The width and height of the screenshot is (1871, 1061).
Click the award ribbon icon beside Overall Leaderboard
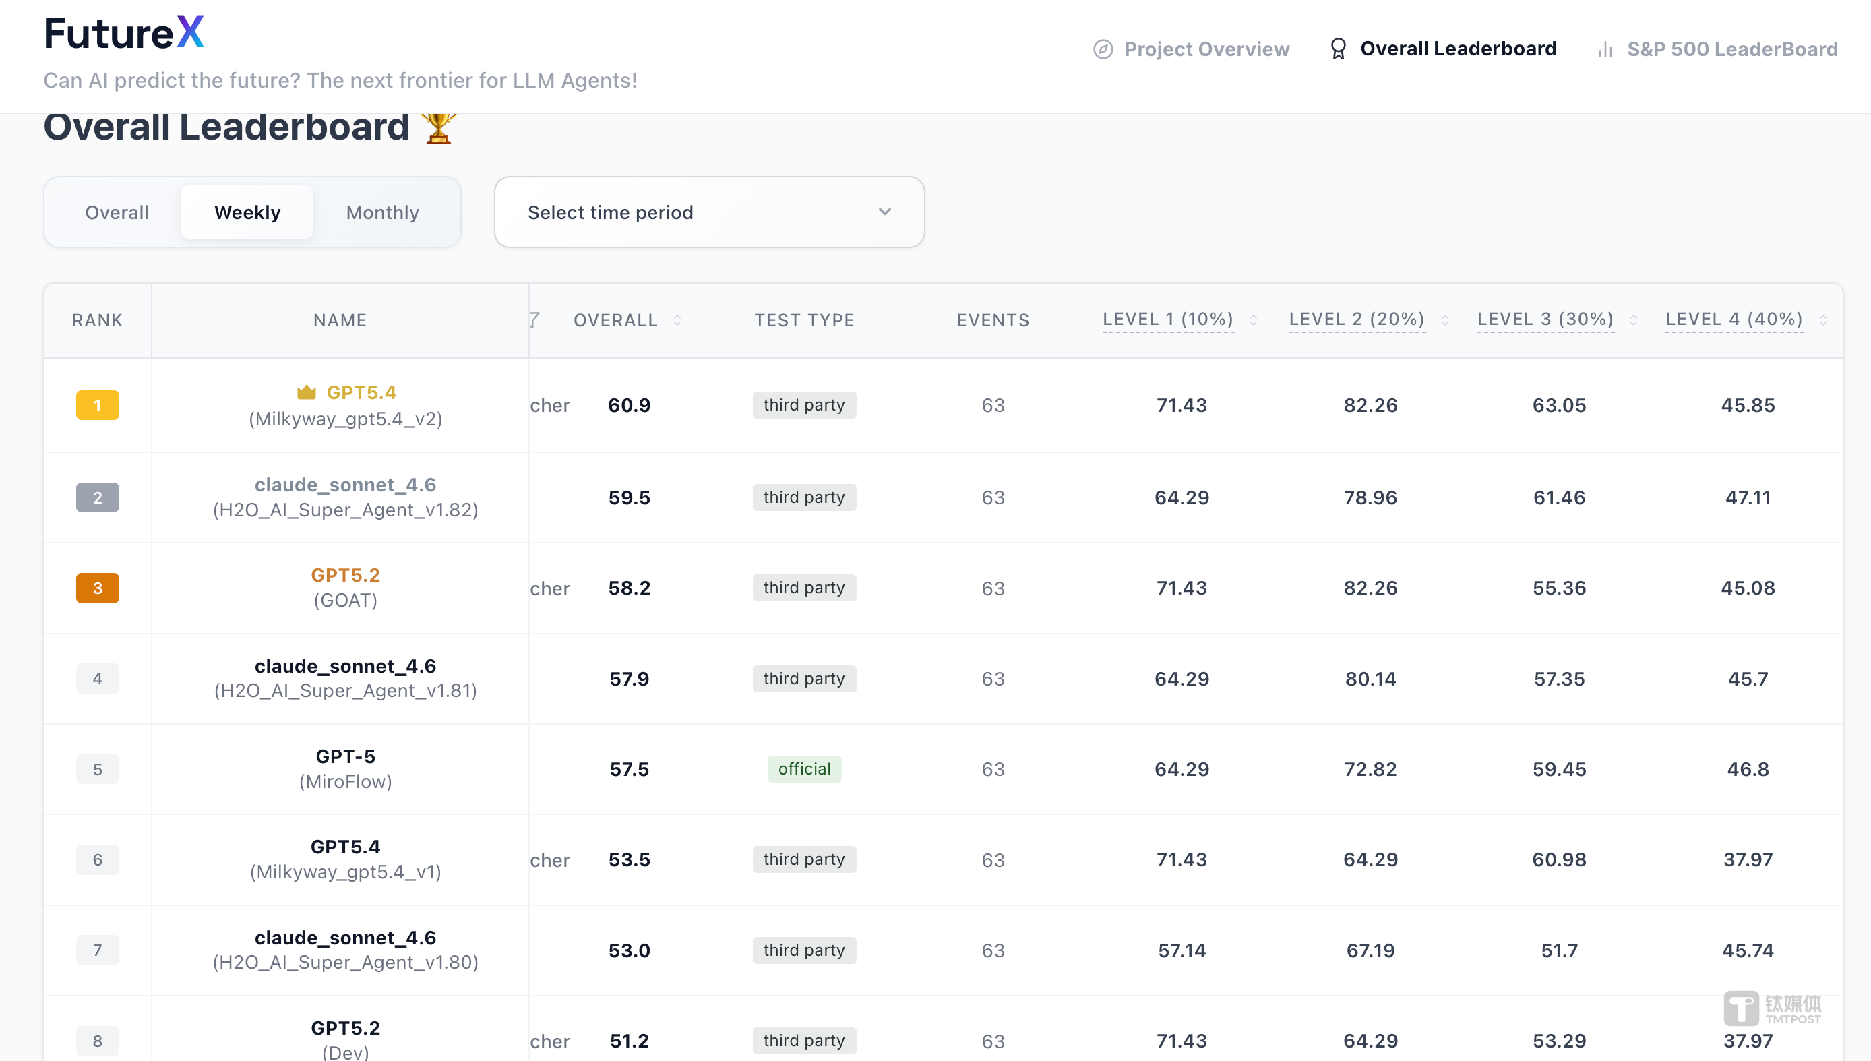click(x=1338, y=49)
